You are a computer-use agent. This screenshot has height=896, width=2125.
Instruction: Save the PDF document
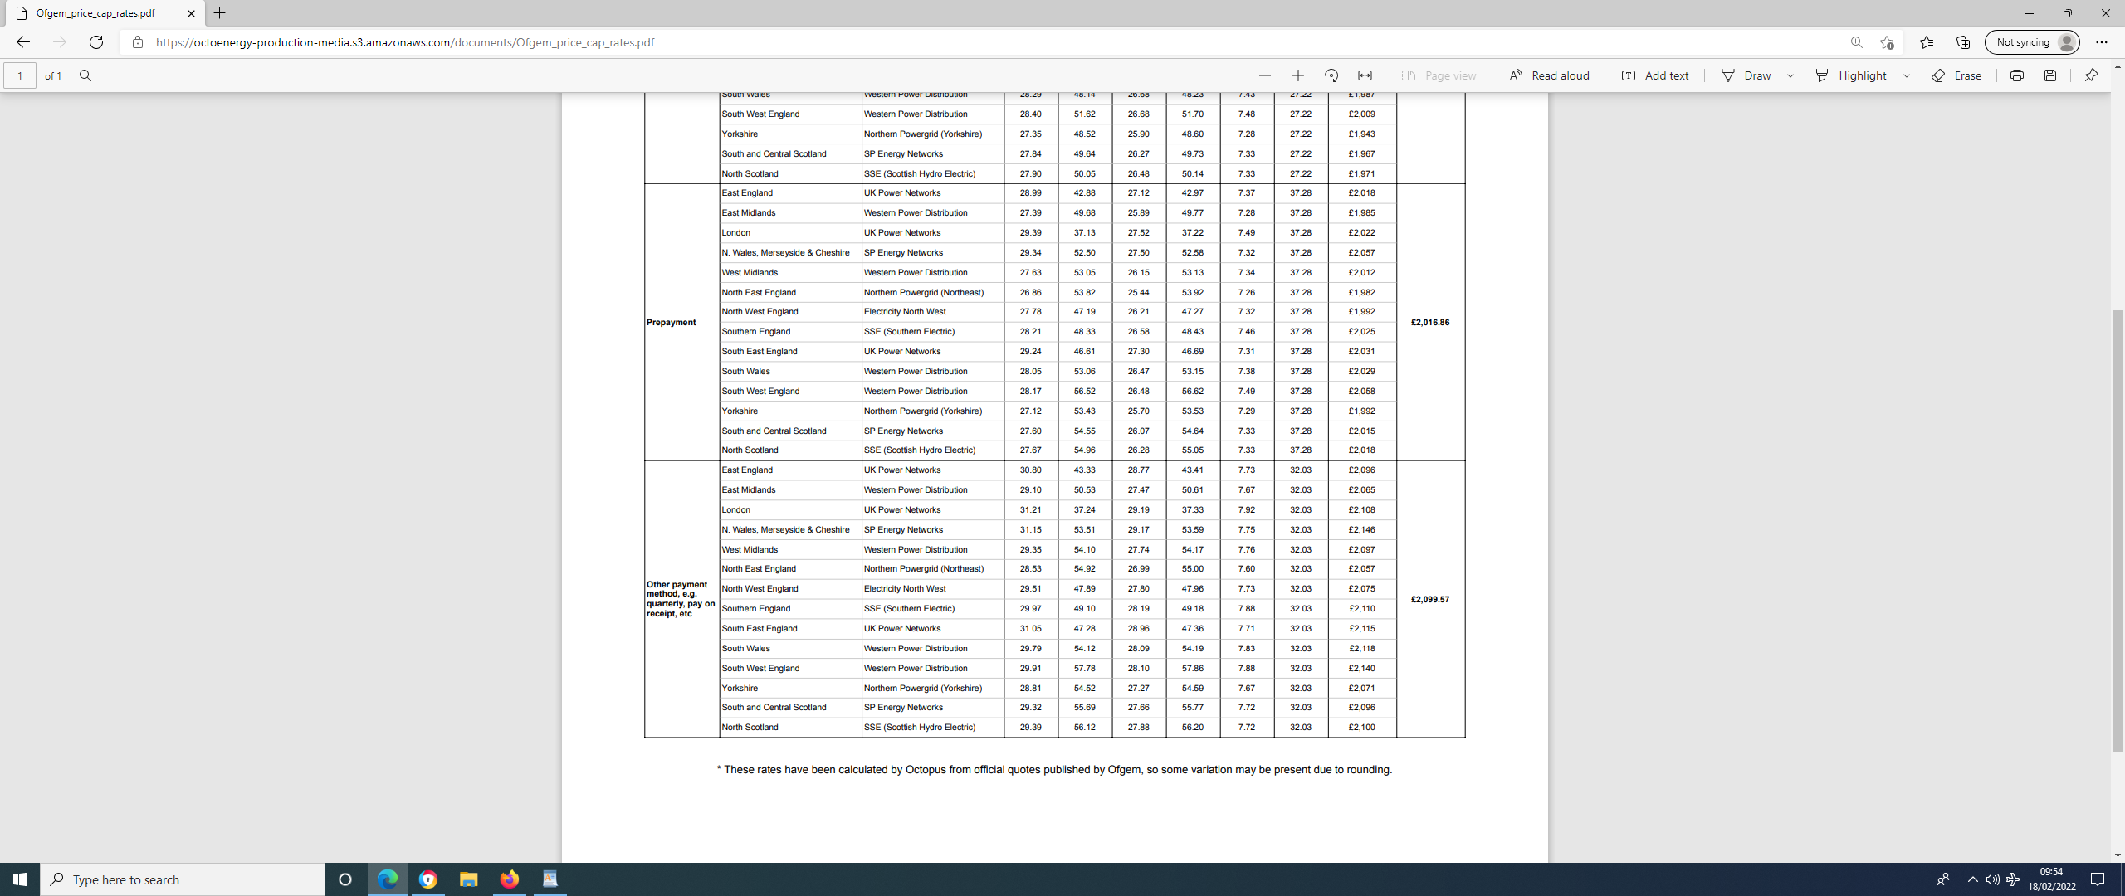2050,75
